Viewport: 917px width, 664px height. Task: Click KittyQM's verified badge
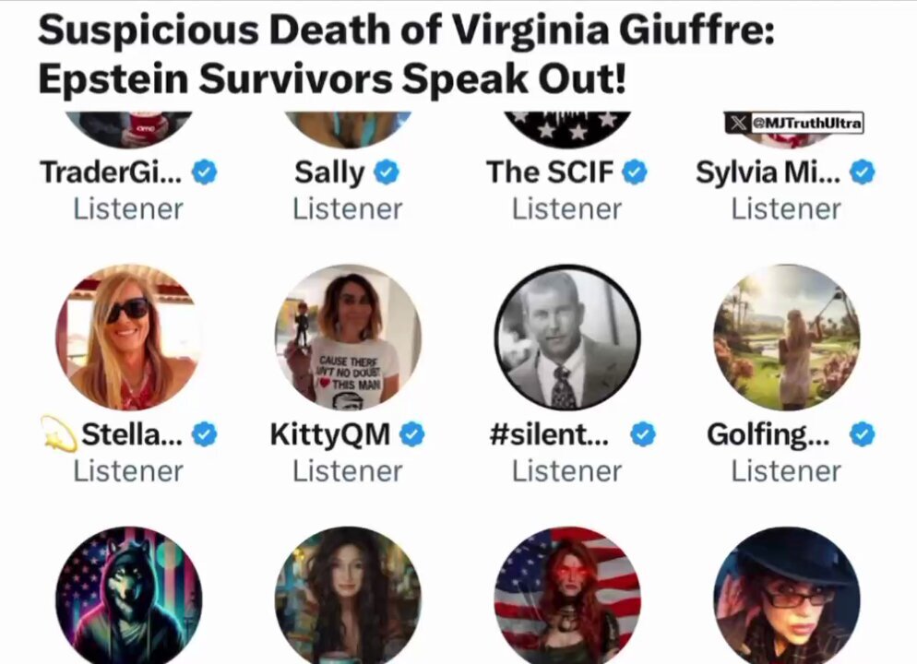tap(412, 434)
